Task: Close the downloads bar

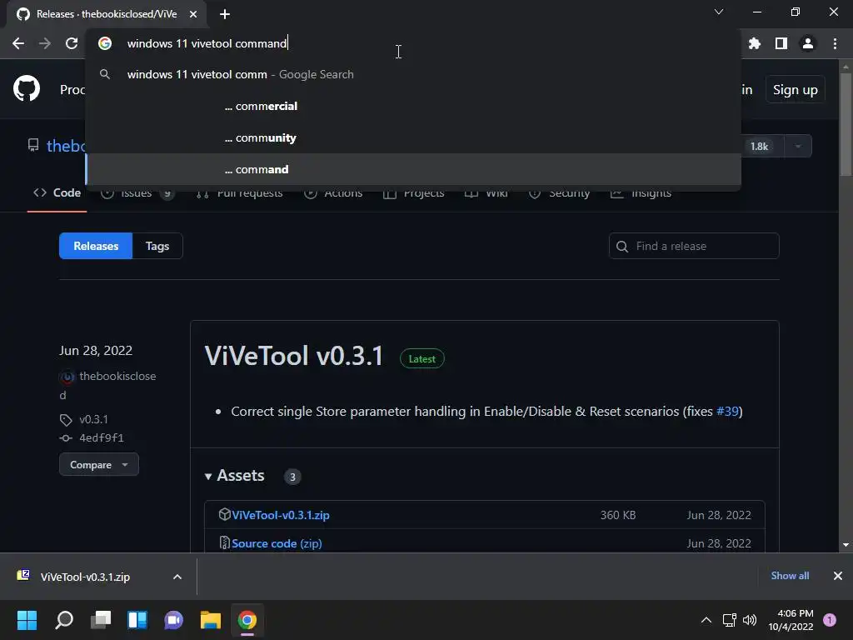Action: click(838, 576)
